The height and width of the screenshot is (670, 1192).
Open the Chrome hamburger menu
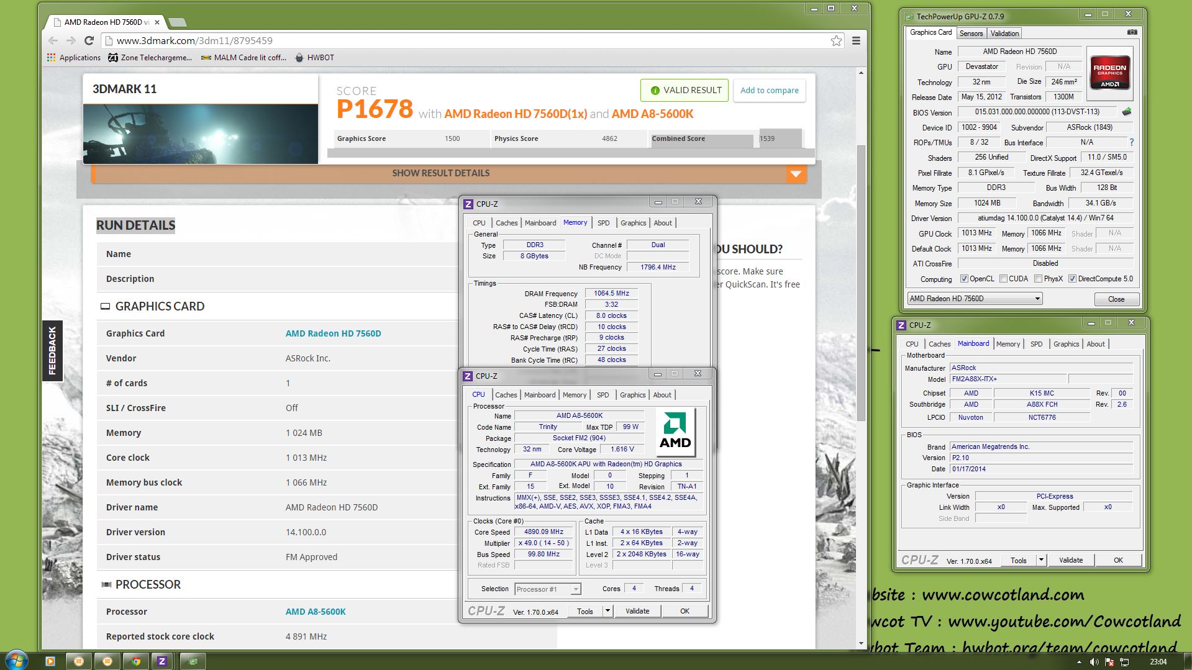click(x=856, y=40)
